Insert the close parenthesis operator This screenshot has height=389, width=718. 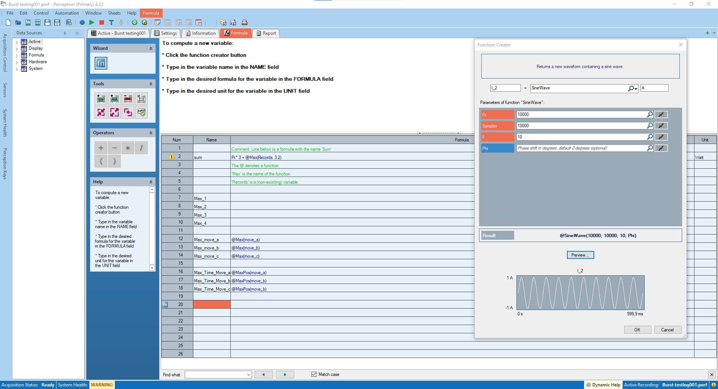coord(114,161)
